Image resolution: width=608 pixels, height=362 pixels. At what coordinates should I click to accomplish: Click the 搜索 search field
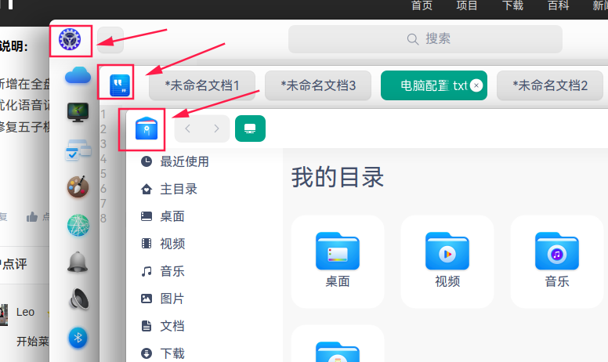(425, 38)
